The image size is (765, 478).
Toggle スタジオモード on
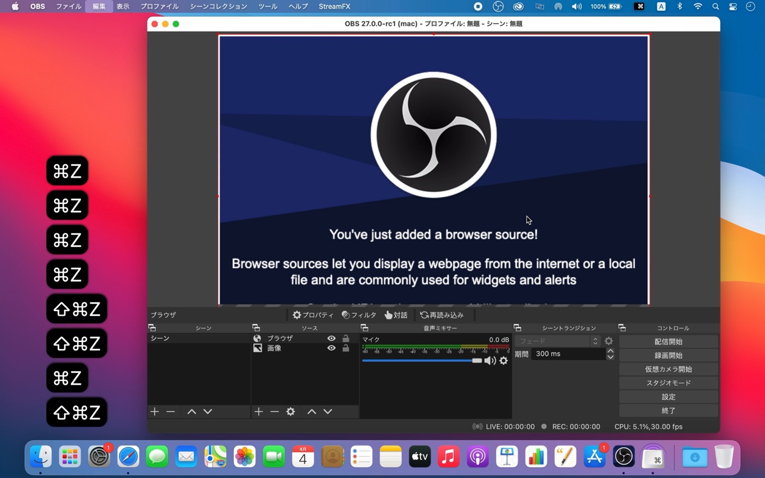point(668,383)
